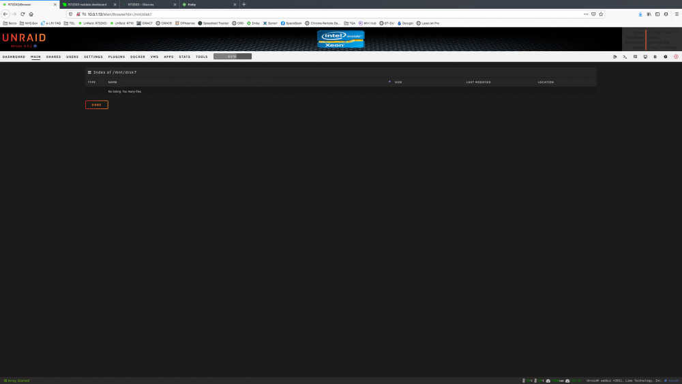Image resolution: width=682 pixels, height=384 pixels.
Task: Open the OPNsense bookmark
Action: [185, 23]
